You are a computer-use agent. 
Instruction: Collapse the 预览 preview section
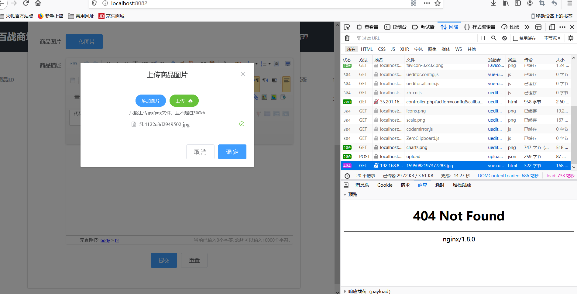345,195
